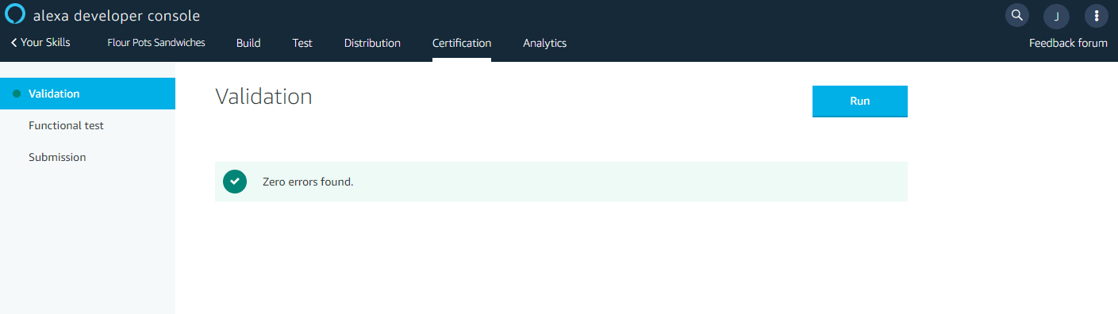This screenshot has height=314, width=1118.
Task: Open the three-dot more options menu
Action: [x=1097, y=16]
